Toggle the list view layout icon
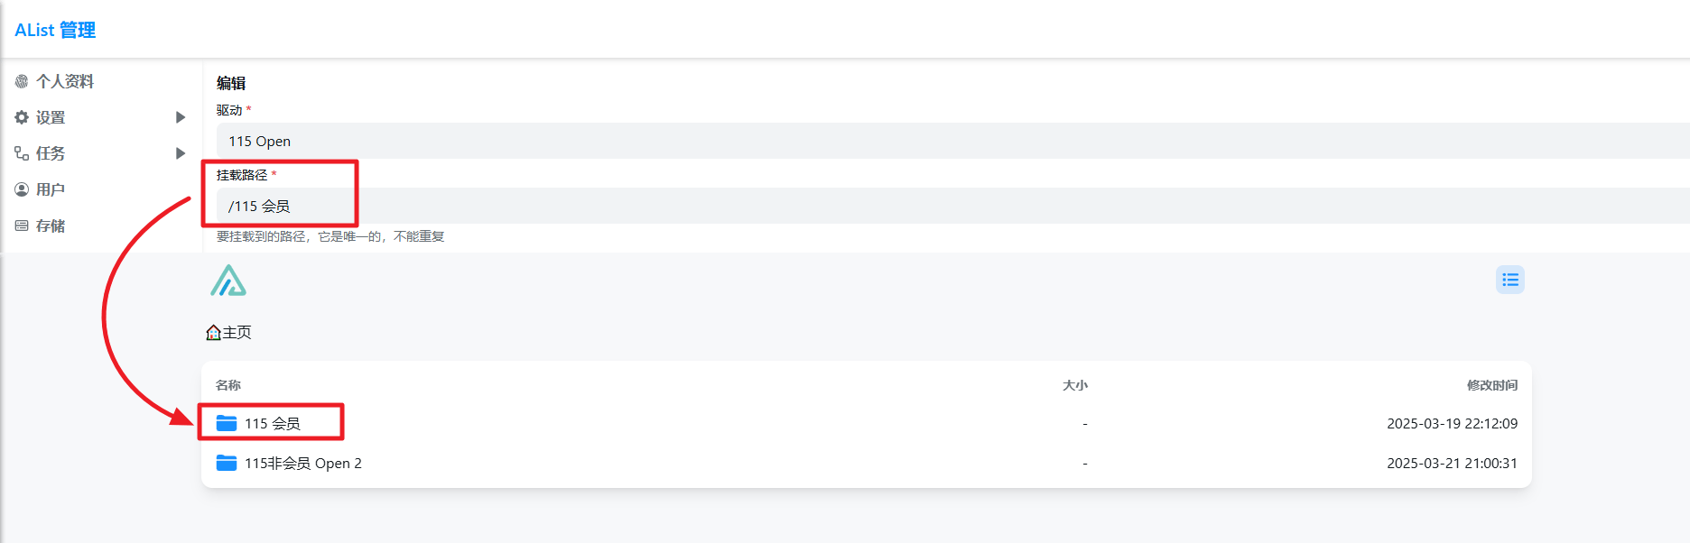The height and width of the screenshot is (543, 1690). click(1509, 281)
